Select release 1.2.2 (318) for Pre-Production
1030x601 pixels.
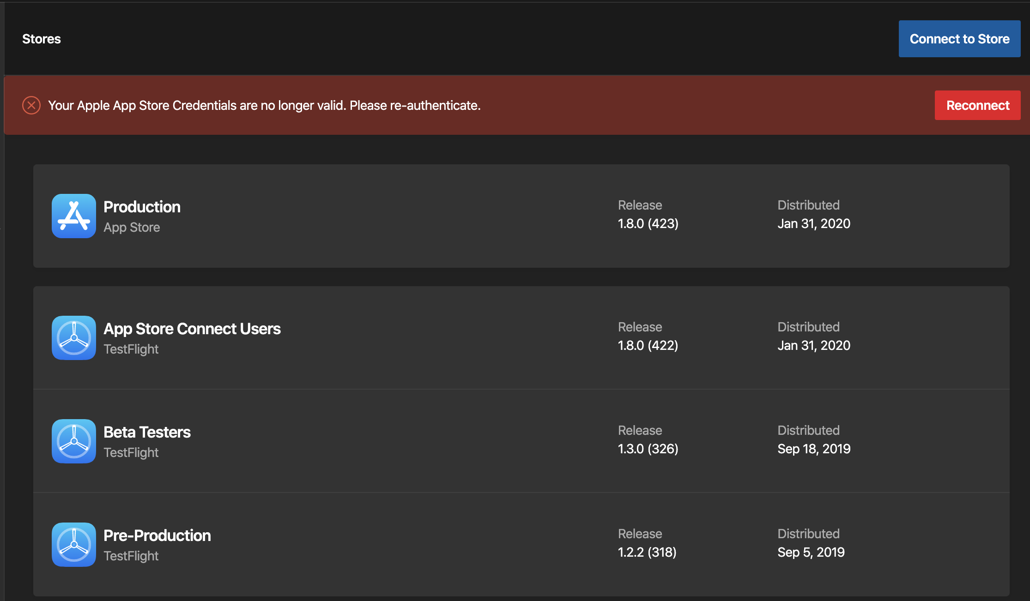[x=647, y=552]
